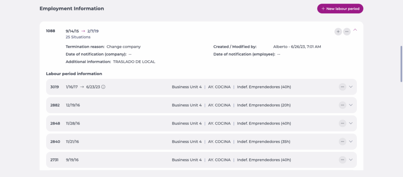
Task: Open the three-dot menu for row 2882
Action: 342,105
